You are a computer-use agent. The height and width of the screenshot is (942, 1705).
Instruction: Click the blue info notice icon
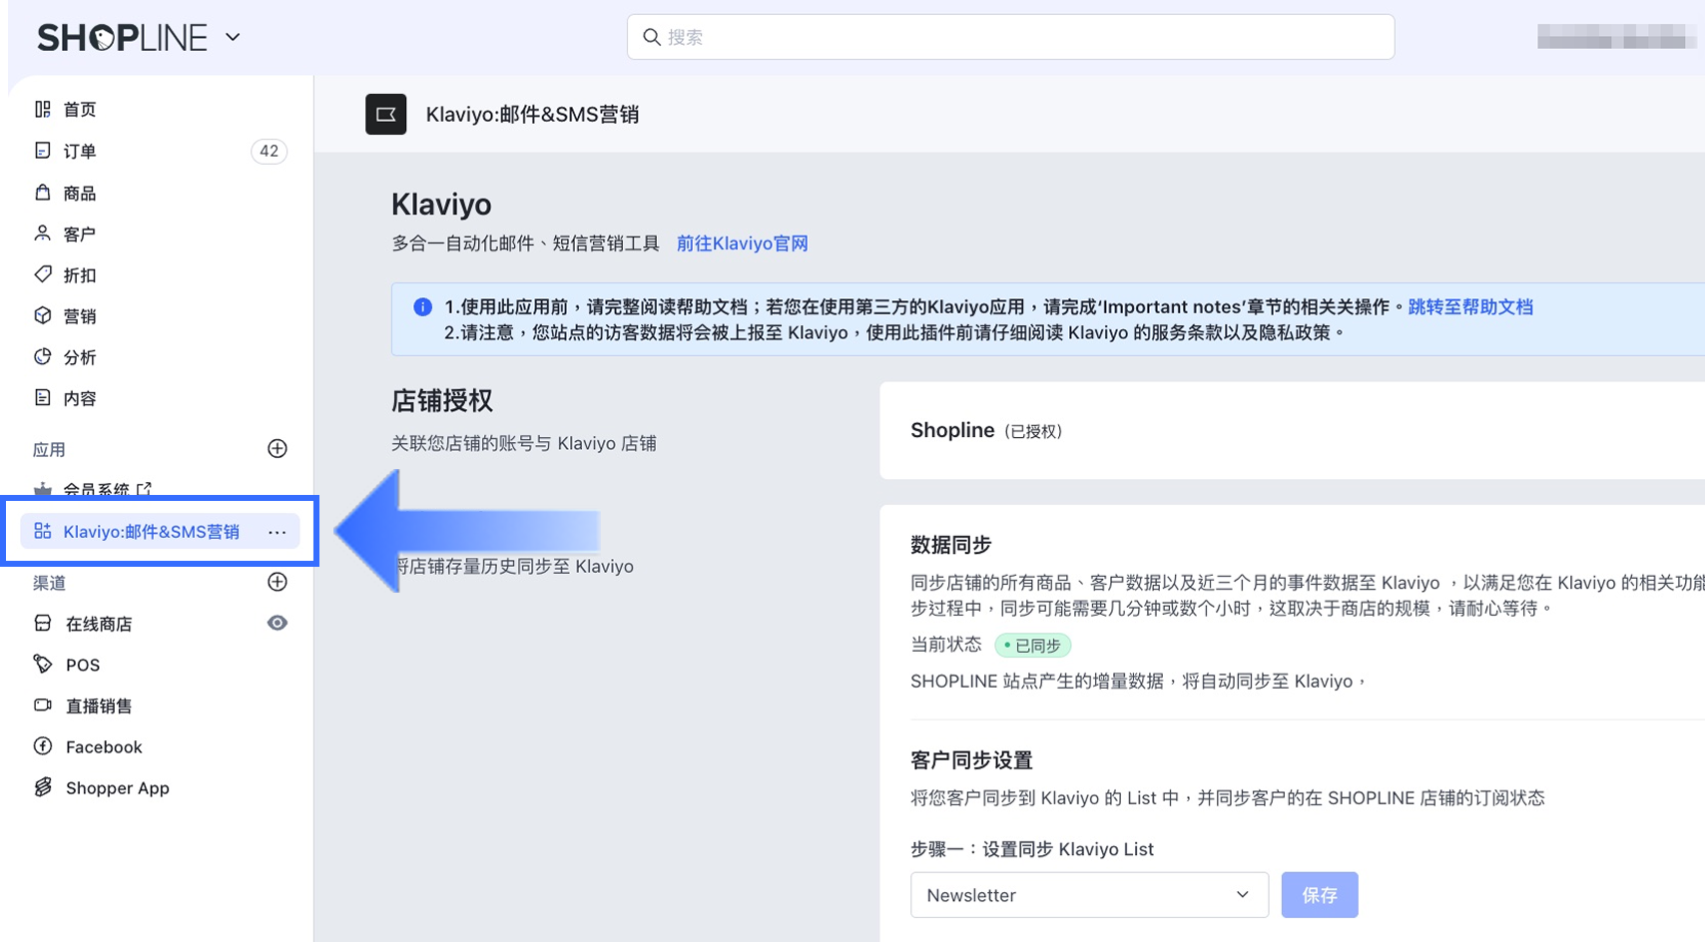pos(422,307)
